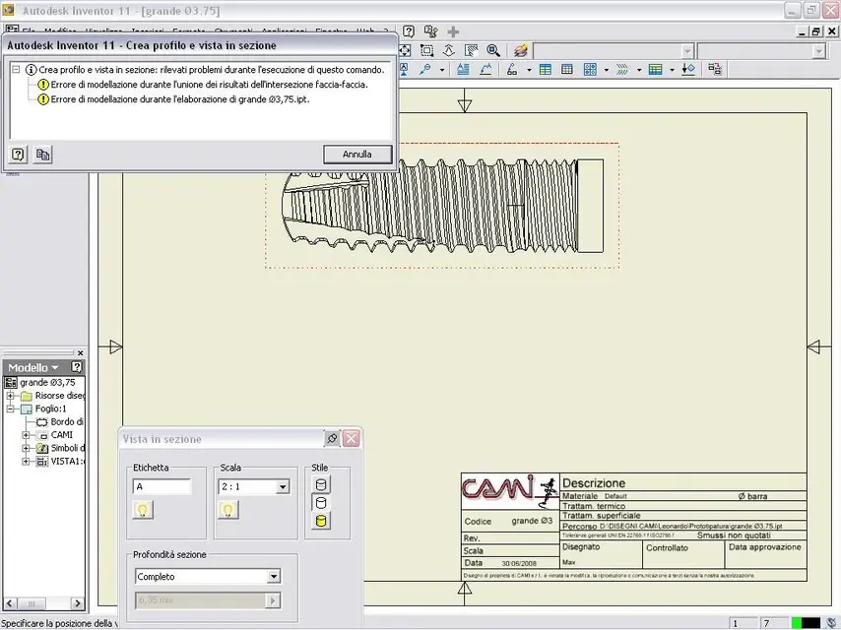Image resolution: width=841 pixels, height=630 pixels.
Task: Select the 'grande Ø3,75.ipt' processing error line
Action: click(179, 99)
